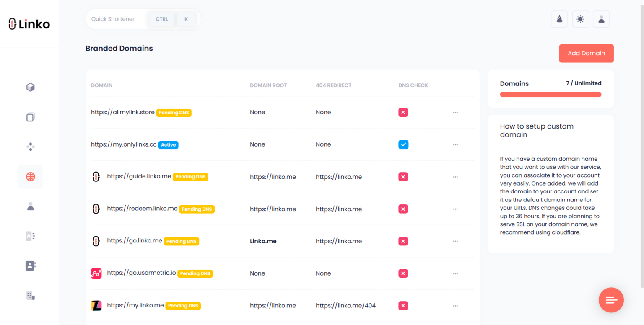Click the guide.linko.me domain favicon
This screenshot has height=325, width=644.
96,177
